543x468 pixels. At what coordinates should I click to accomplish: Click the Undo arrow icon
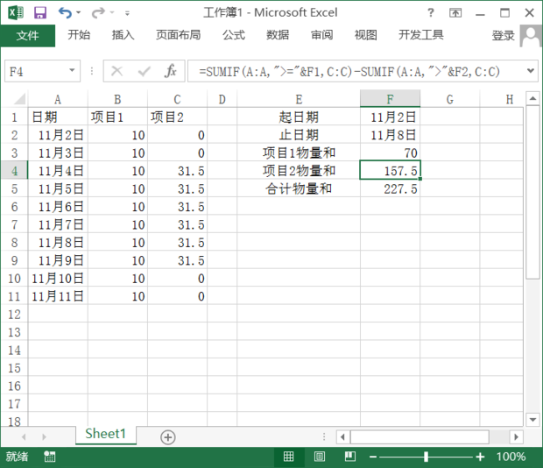[65, 13]
